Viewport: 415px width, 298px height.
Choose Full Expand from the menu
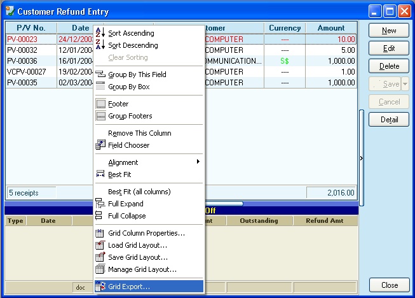[125, 204]
